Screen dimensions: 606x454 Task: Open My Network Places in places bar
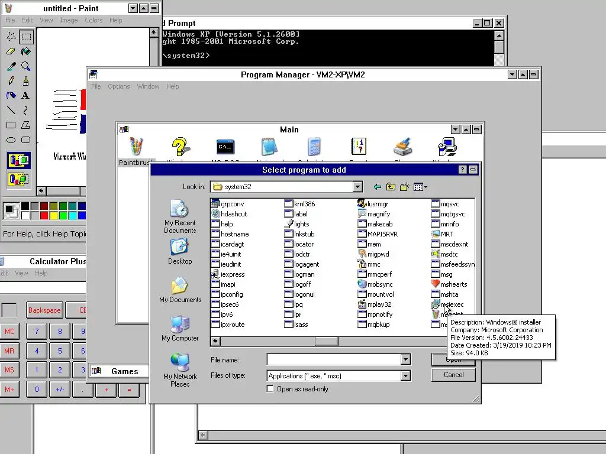tap(180, 370)
